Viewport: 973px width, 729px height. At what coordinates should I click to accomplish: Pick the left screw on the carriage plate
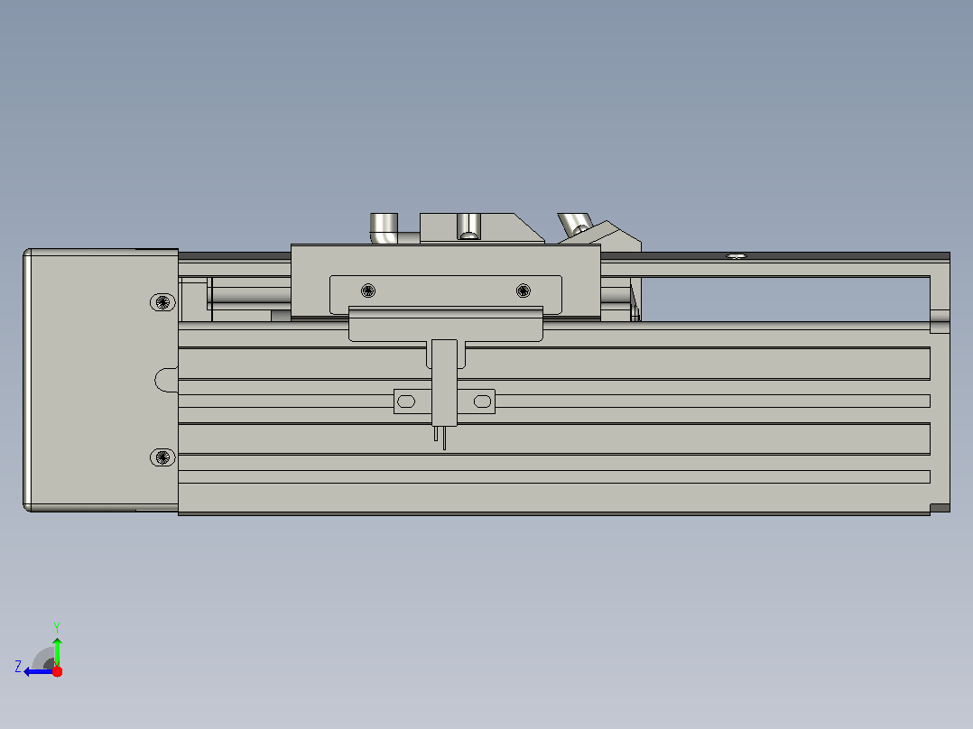pyautogui.click(x=368, y=291)
